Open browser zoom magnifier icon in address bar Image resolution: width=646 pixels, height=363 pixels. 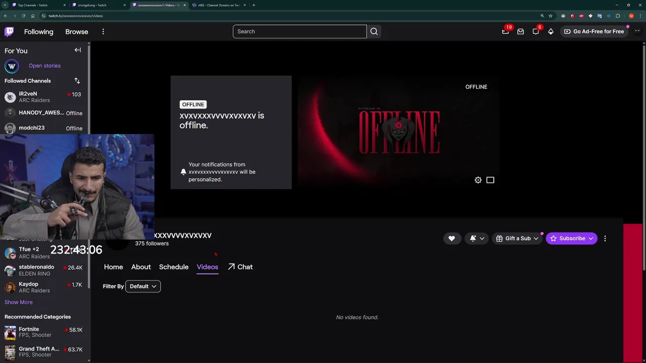[542, 16]
